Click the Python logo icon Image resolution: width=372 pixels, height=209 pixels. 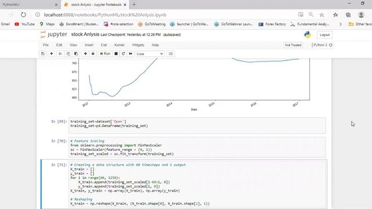pos(307,35)
